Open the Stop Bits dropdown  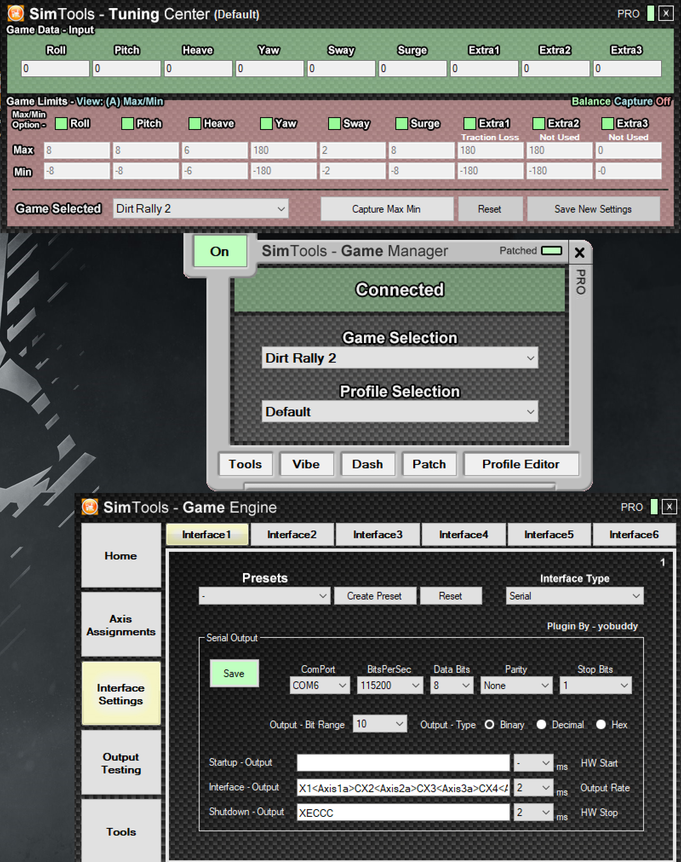tap(595, 685)
